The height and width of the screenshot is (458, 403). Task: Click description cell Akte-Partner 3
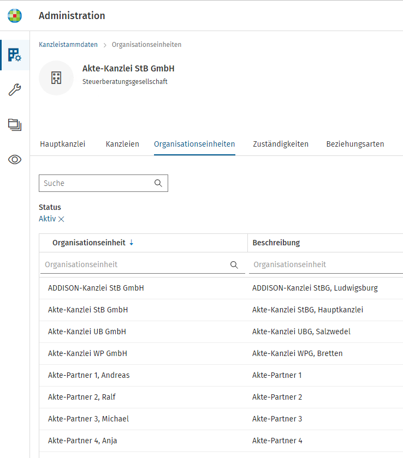(277, 419)
